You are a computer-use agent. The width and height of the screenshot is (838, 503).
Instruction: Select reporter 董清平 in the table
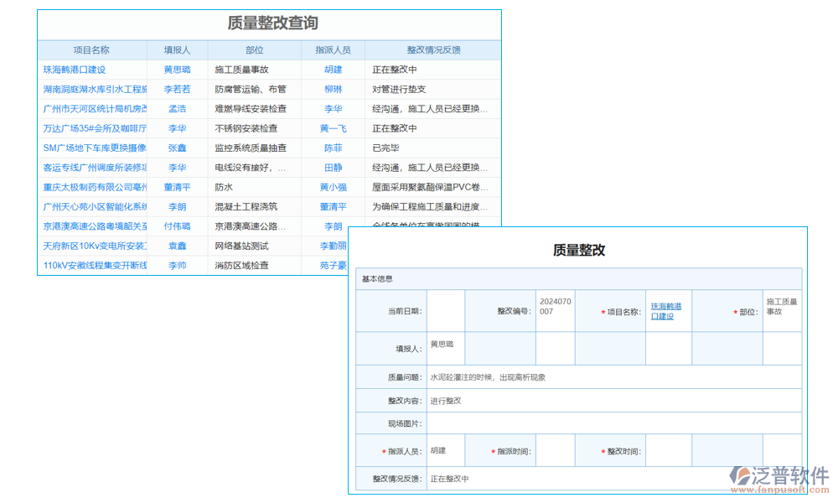point(177,187)
